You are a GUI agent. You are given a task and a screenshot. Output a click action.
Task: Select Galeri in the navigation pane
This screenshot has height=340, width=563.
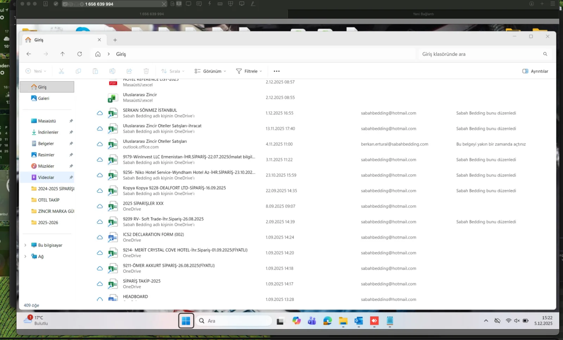pyautogui.click(x=44, y=98)
